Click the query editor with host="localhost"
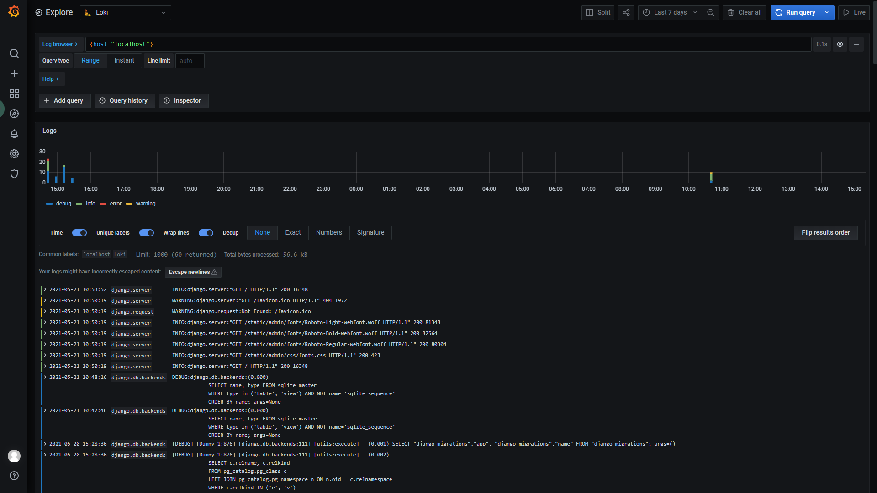The image size is (877, 493). 449,44
